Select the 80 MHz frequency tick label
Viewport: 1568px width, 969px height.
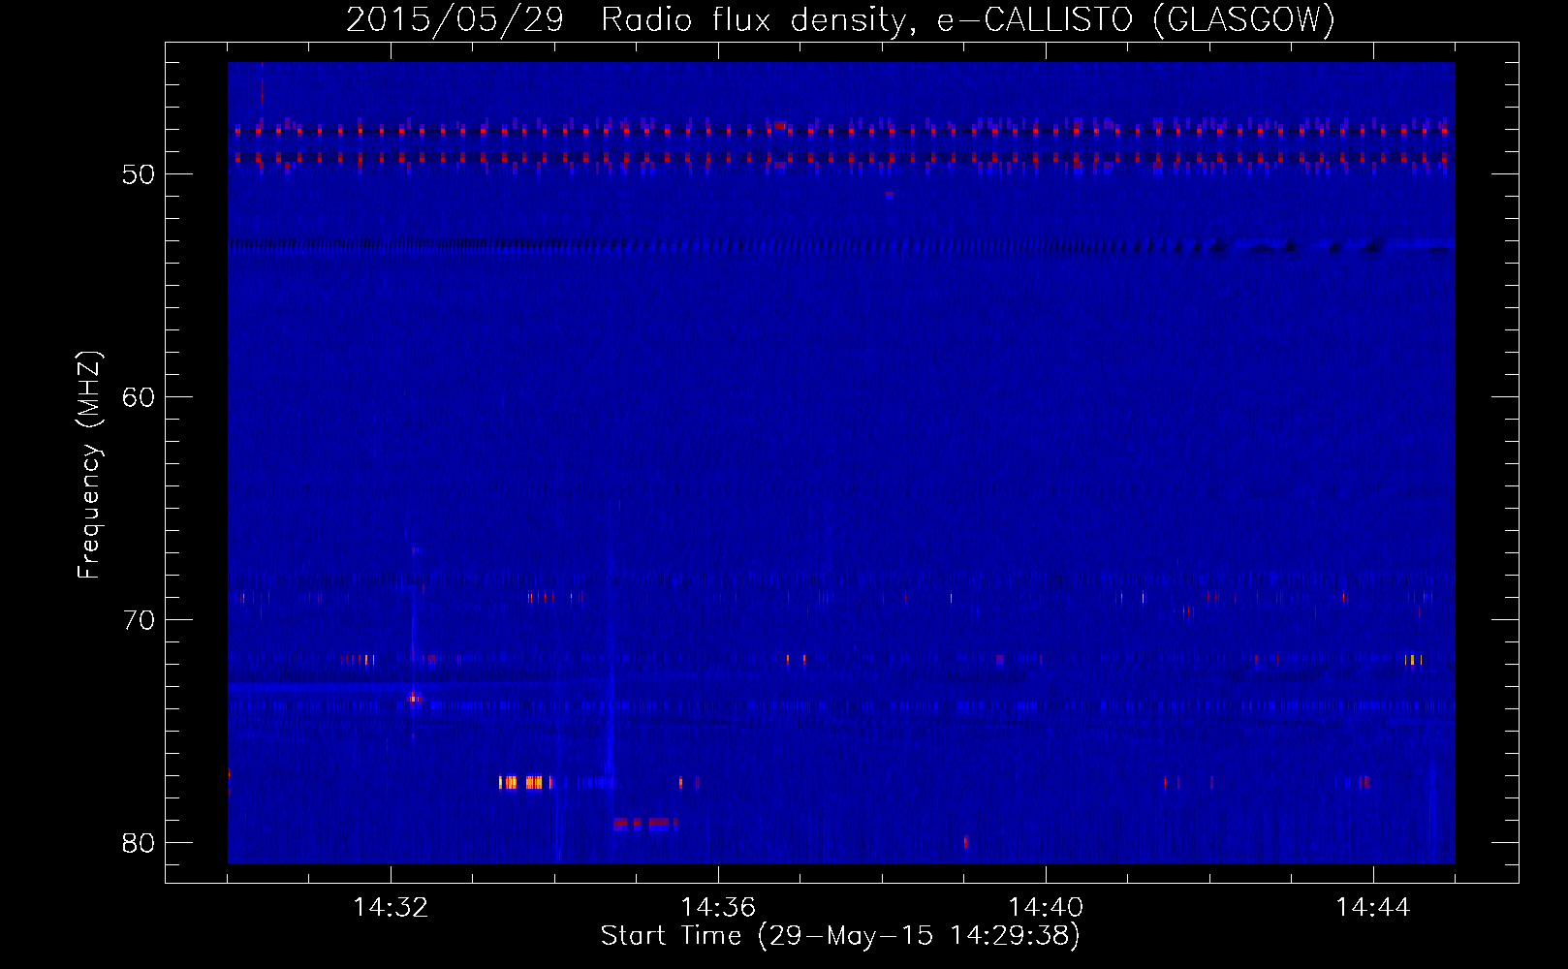[139, 843]
